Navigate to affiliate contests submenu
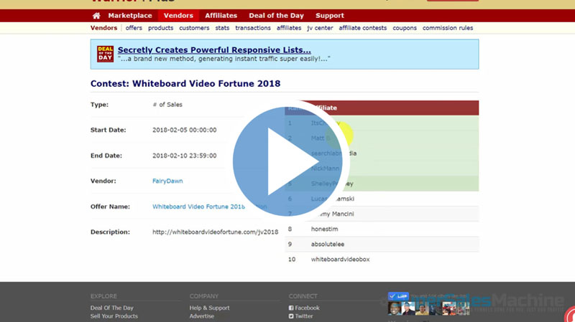Image resolution: width=575 pixels, height=322 pixels. [x=363, y=28]
